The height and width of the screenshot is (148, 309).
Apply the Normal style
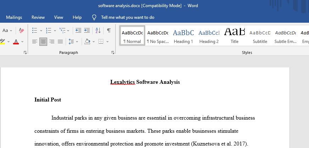[132, 36]
